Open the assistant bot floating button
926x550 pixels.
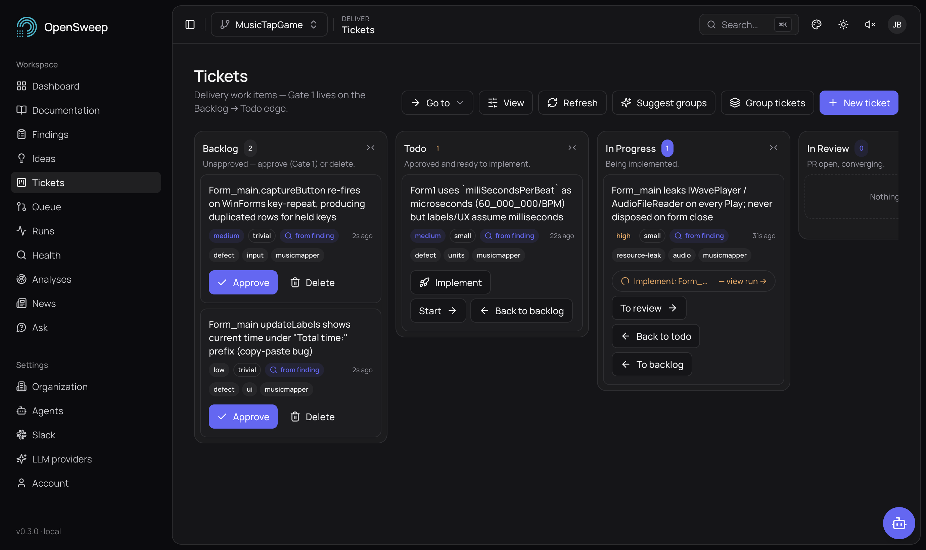coord(898,523)
